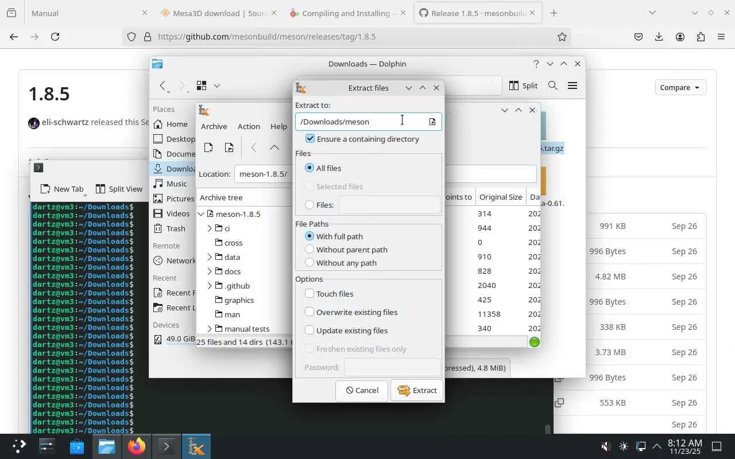Open the Dolphin view mode dropdown arrow
This screenshot has width=735, height=459.
(217, 85)
